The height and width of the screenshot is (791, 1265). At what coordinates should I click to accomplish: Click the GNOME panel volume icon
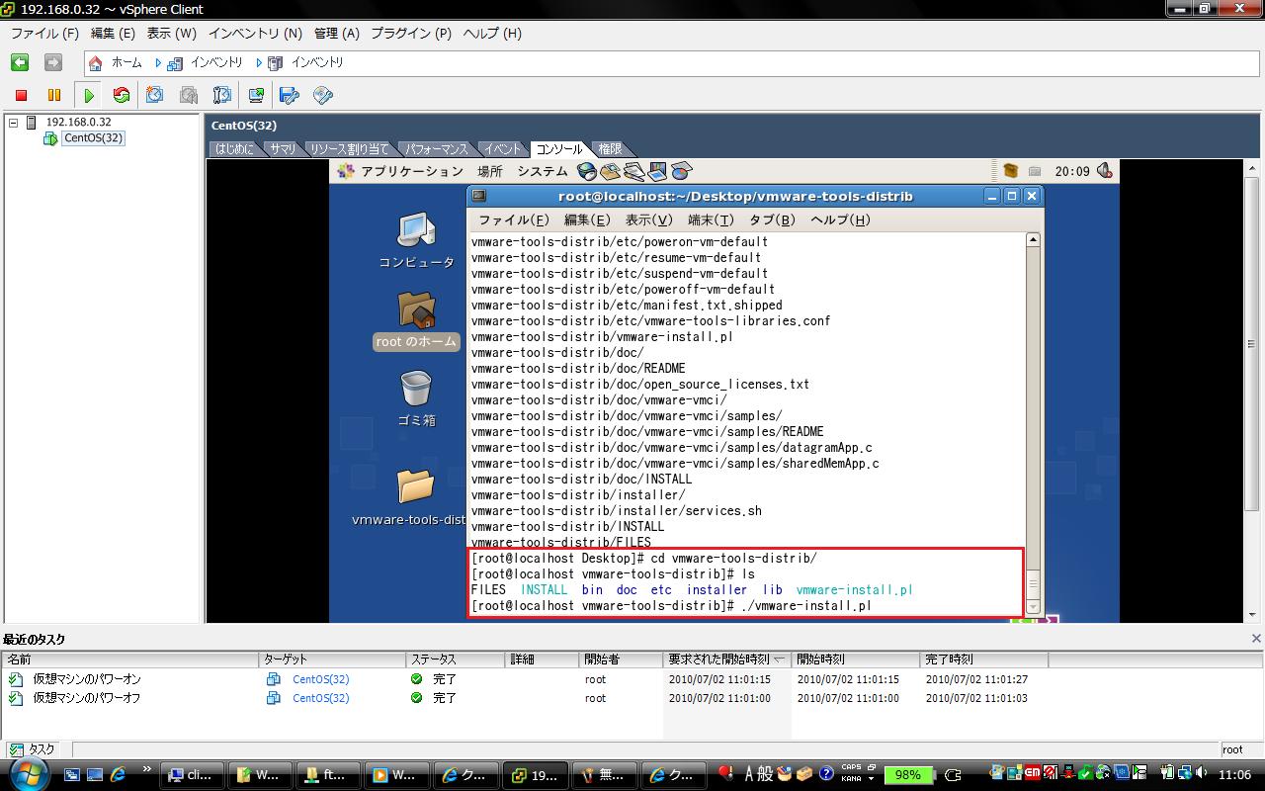pyautogui.click(x=1105, y=171)
